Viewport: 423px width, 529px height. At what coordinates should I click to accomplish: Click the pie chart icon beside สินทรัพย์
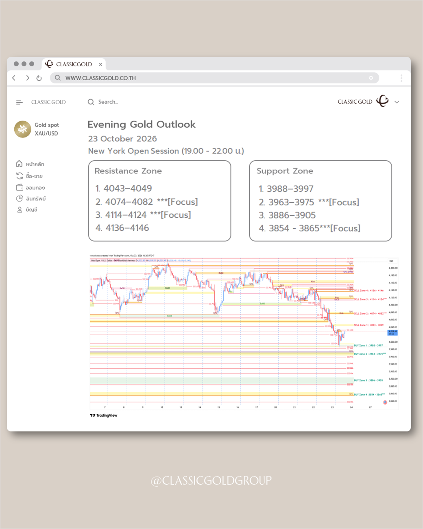pos(20,198)
